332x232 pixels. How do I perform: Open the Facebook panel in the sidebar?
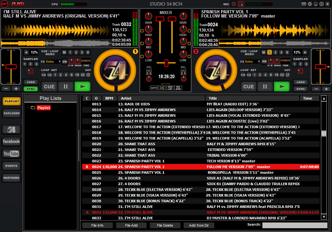click(11, 141)
